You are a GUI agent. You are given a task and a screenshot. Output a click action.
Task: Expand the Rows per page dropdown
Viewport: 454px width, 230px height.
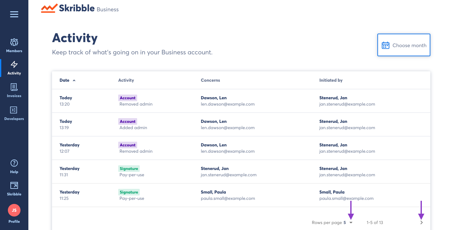click(351, 222)
